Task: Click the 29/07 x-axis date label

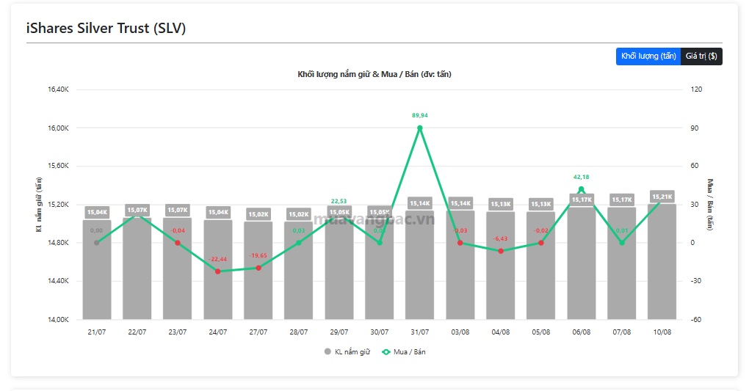Action: click(339, 332)
